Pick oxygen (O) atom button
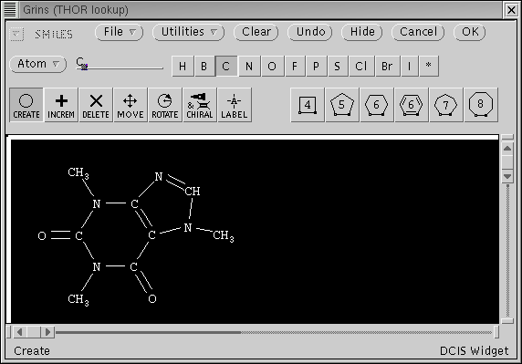The image size is (522, 364). 272,67
